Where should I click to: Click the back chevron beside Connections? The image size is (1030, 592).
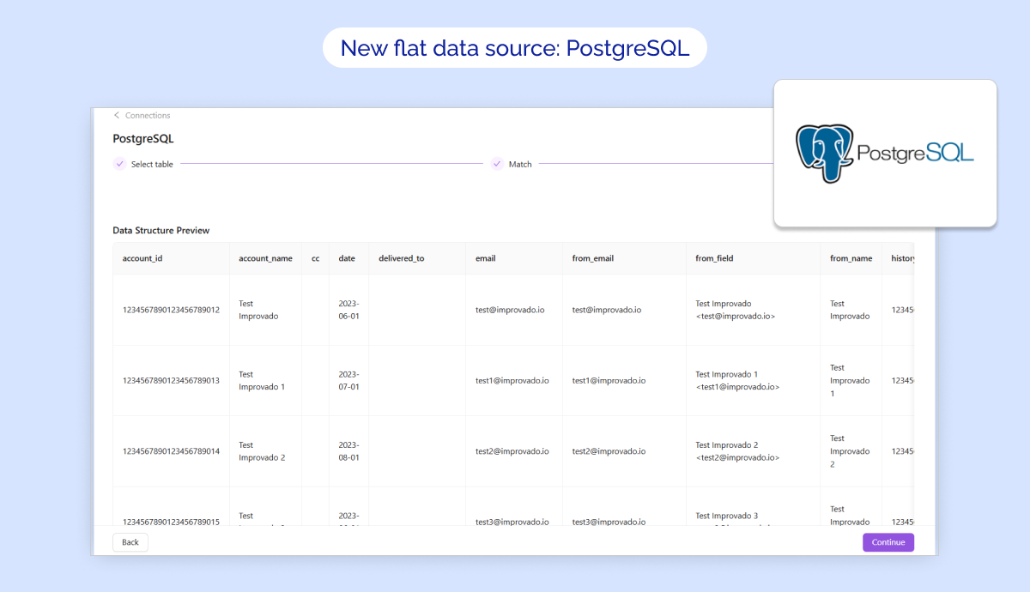(117, 115)
